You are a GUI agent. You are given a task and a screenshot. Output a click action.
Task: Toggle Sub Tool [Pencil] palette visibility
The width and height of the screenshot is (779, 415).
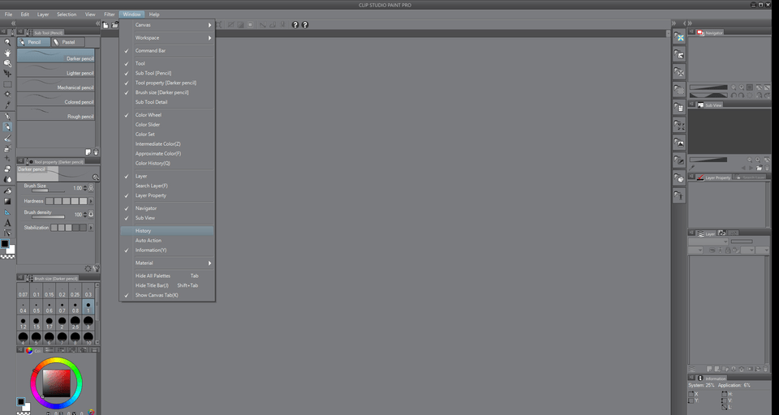tap(167, 73)
